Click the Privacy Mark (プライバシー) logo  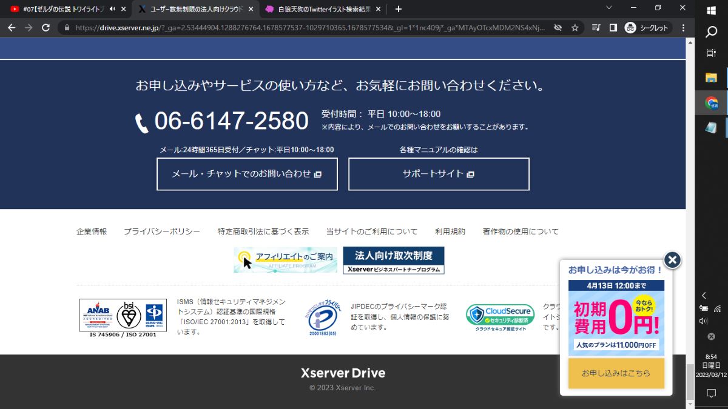click(322, 318)
